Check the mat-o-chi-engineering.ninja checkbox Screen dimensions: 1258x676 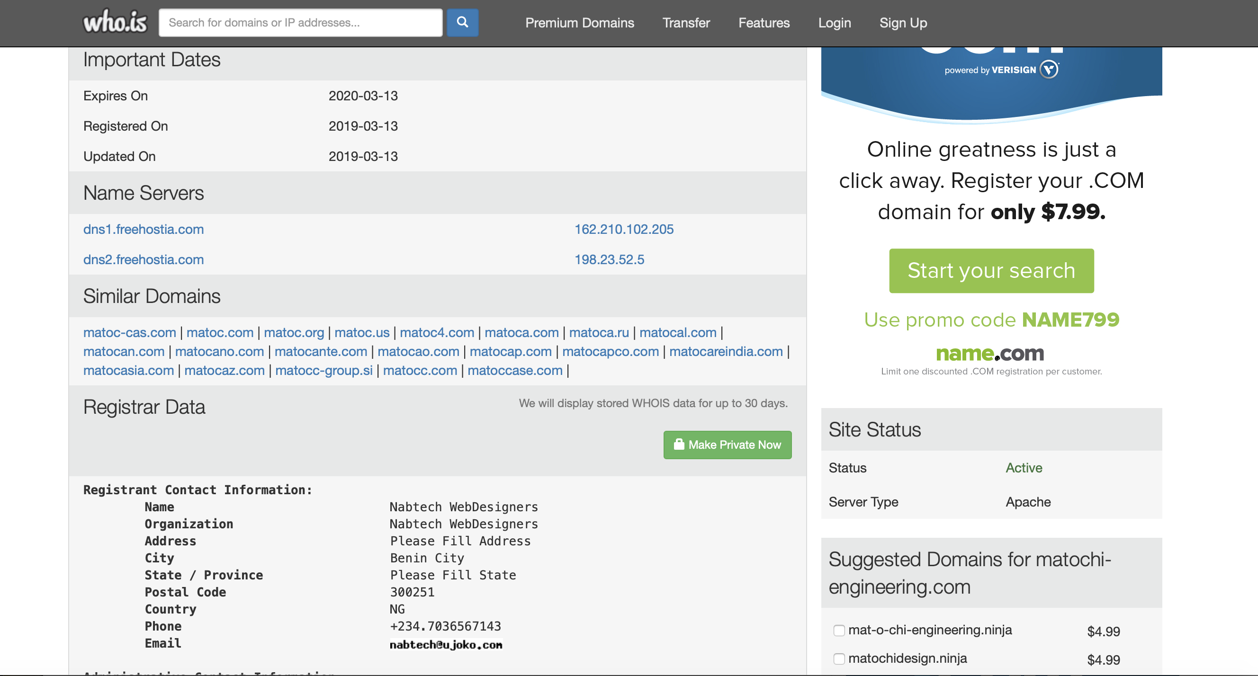point(838,631)
